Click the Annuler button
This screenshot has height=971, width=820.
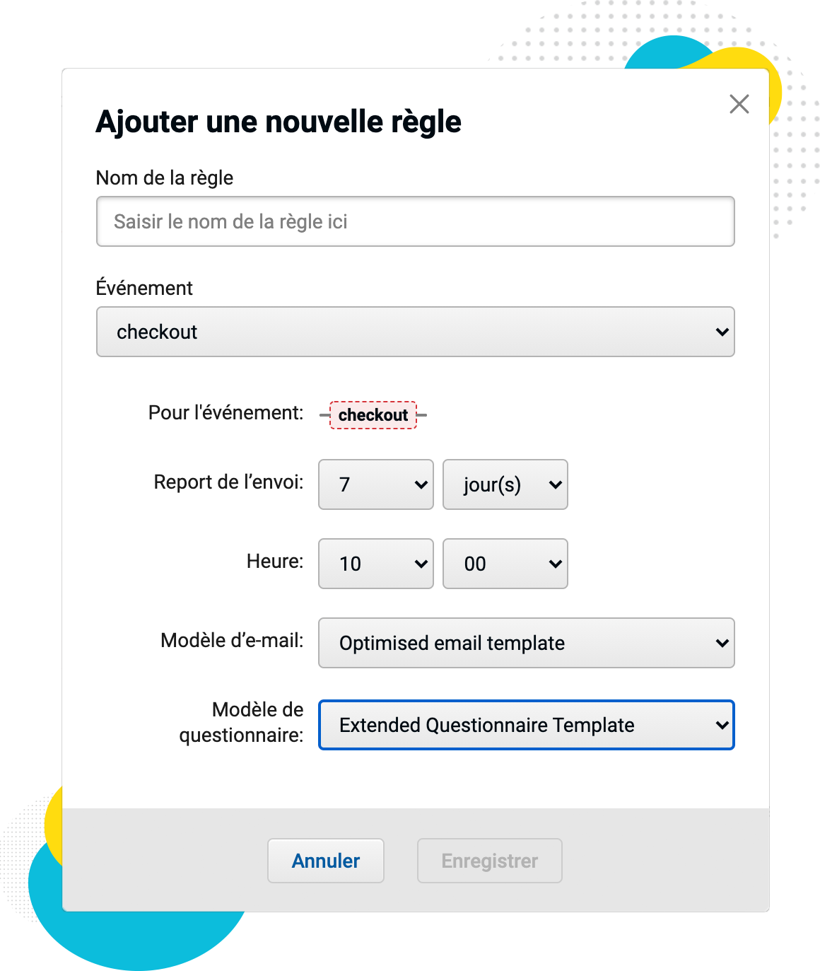click(325, 861)
